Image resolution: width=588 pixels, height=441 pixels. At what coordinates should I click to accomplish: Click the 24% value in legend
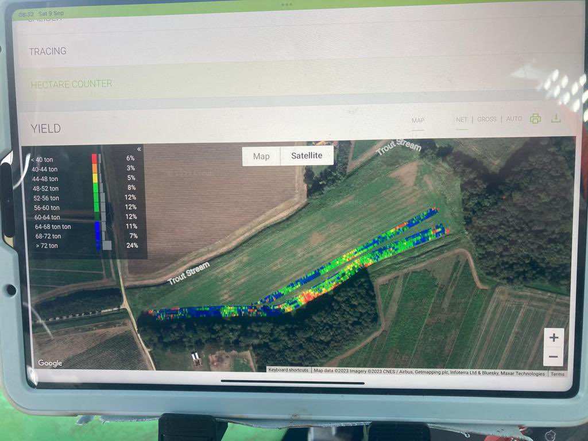click(x=132, y=245)
